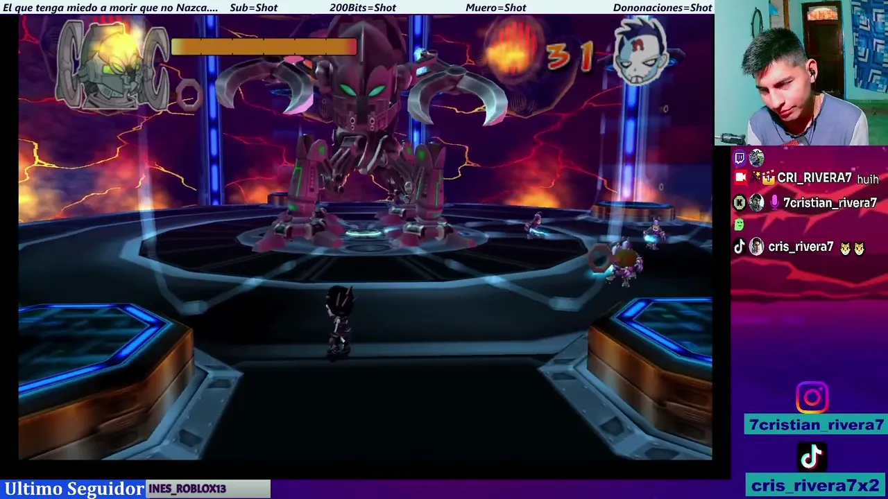Click the 7cristian_rivera7 Instagram handle label
The width and height of the screenshot is (888, 499).
[816, 425]
